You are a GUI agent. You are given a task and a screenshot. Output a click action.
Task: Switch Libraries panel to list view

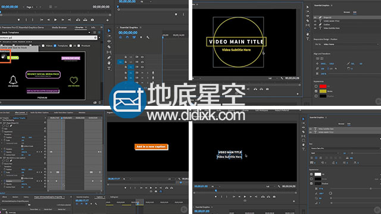95,32
